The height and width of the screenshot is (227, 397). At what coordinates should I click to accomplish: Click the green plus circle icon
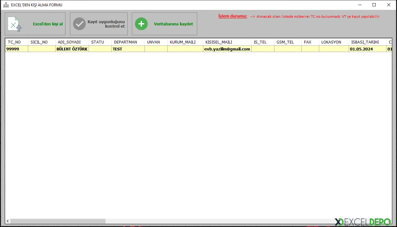[141, 23]
